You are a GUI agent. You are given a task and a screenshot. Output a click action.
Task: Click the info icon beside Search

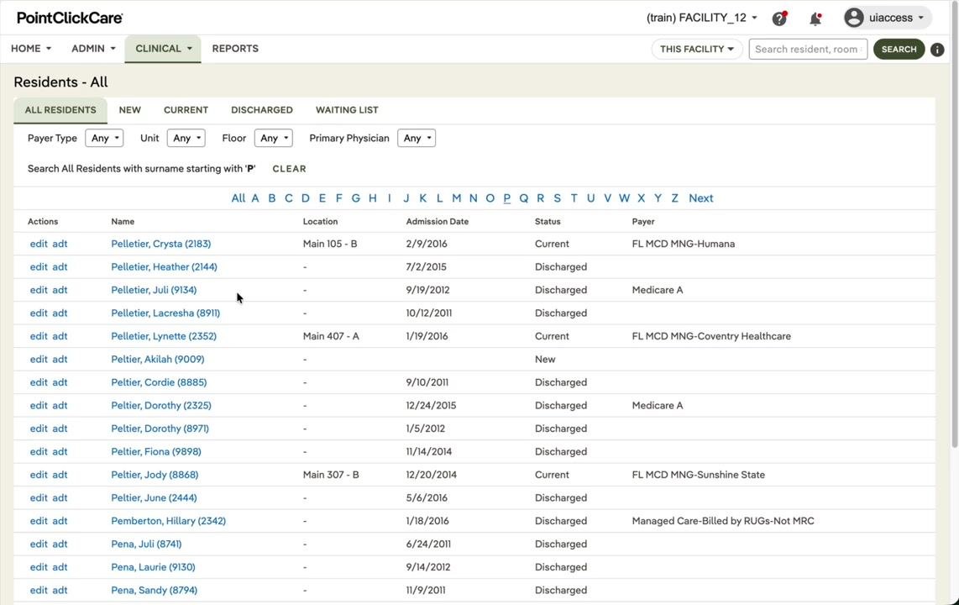point(937,50)
